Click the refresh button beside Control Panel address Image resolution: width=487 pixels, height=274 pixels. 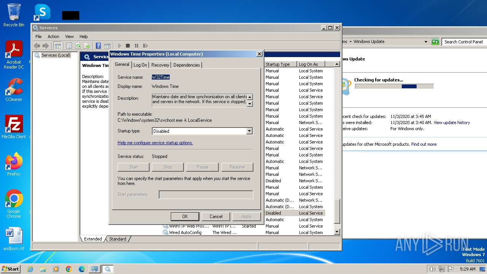click(x=435, y=42)
